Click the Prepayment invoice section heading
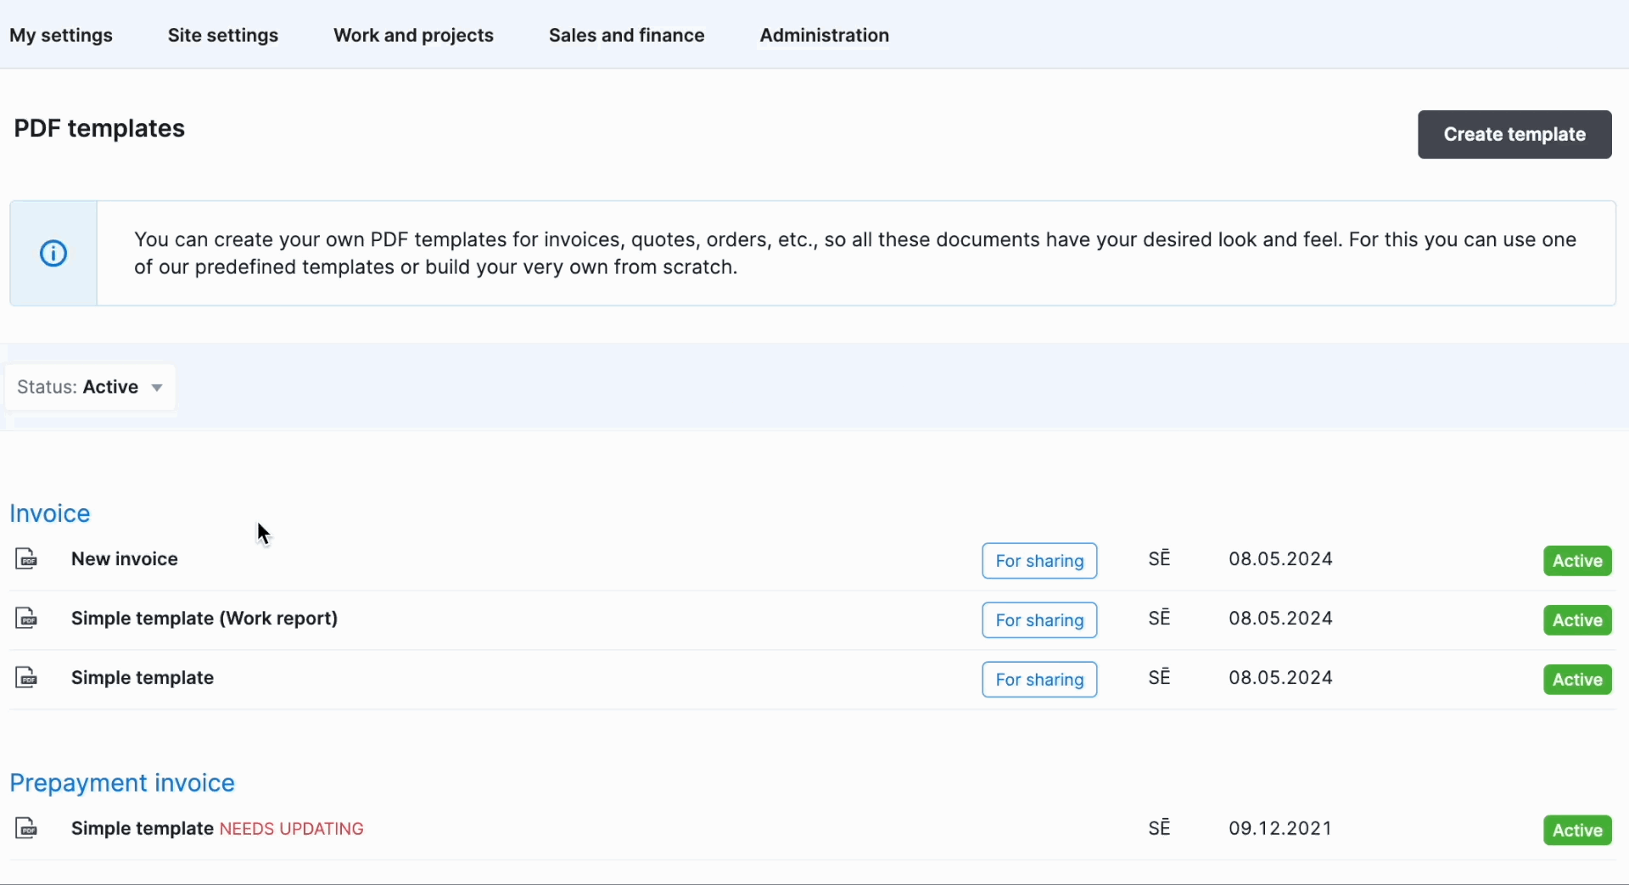Screen dimensions: 1629x885 122,783
